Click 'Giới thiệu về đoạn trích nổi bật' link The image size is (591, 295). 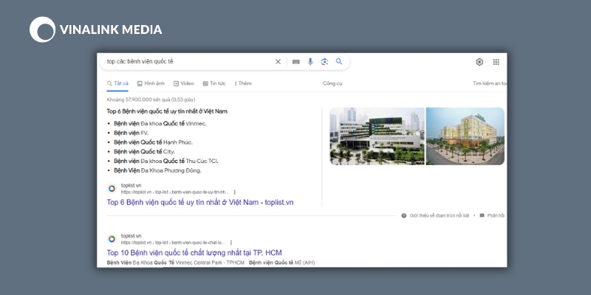(x=440, y=215)
